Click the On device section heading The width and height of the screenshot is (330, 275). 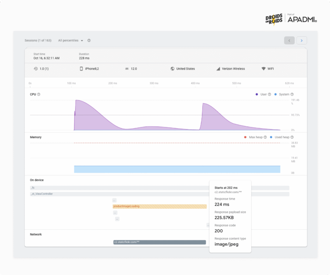(37, 180)
